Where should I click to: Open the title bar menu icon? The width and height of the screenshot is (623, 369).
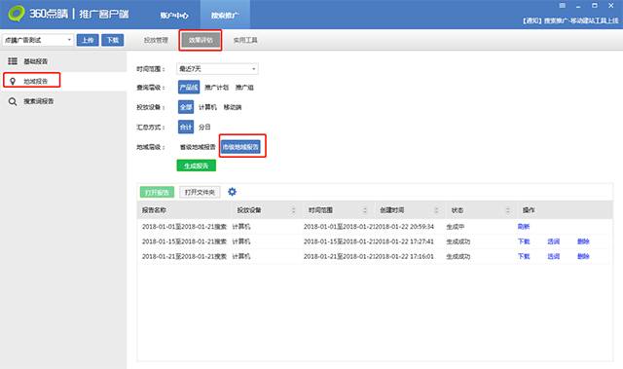563,6
